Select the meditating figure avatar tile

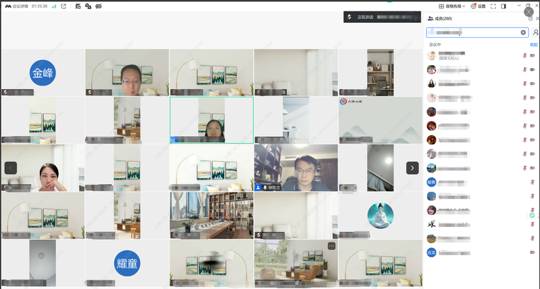pyautogui.click(x=380, y=216)
